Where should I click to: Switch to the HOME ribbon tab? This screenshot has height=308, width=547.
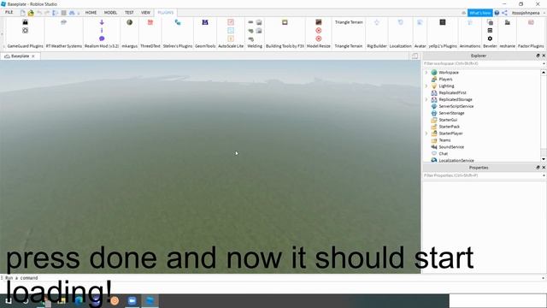(x=91, y=12)
